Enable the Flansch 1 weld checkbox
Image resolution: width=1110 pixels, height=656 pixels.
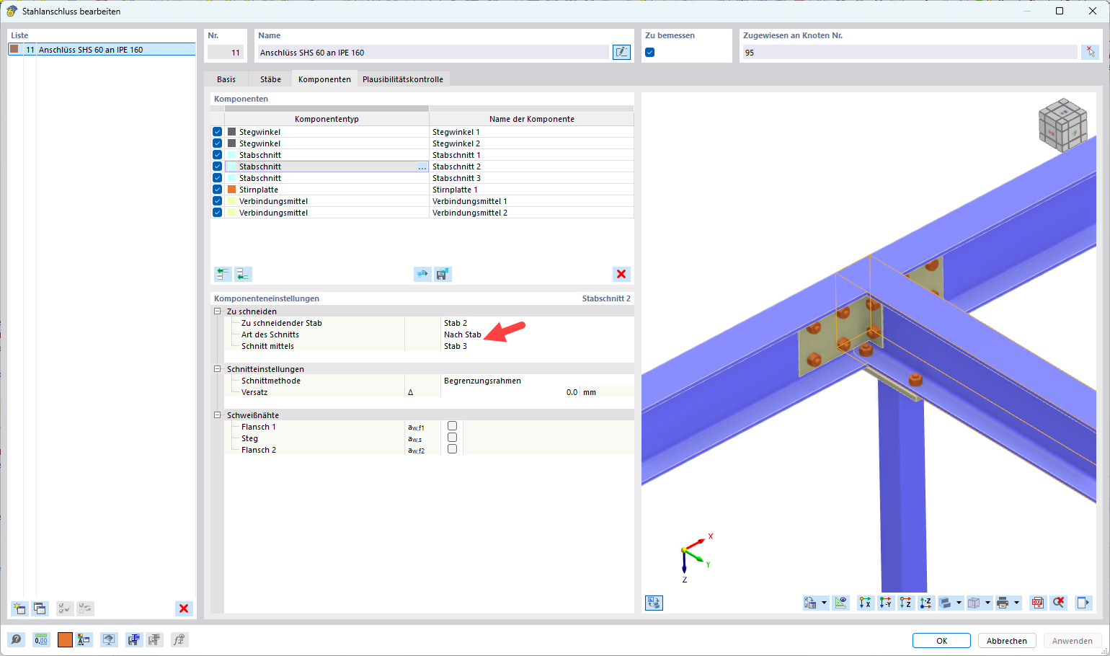(453, 426)
